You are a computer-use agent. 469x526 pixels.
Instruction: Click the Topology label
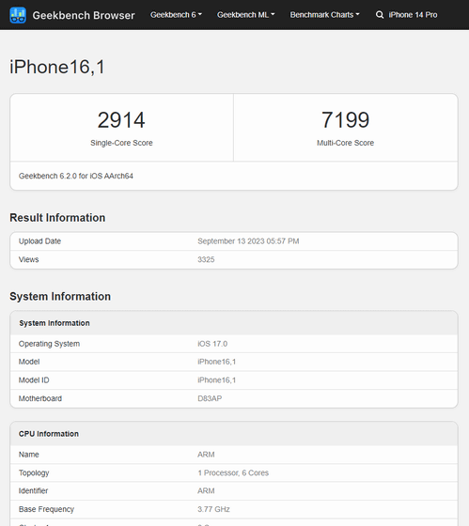(x=34, y=473)
